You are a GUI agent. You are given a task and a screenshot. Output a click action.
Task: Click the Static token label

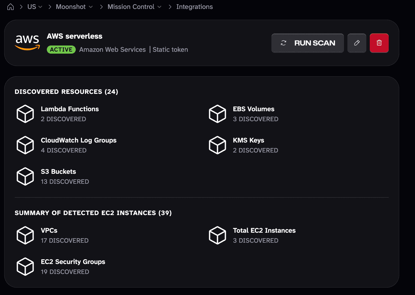[170, 49]
